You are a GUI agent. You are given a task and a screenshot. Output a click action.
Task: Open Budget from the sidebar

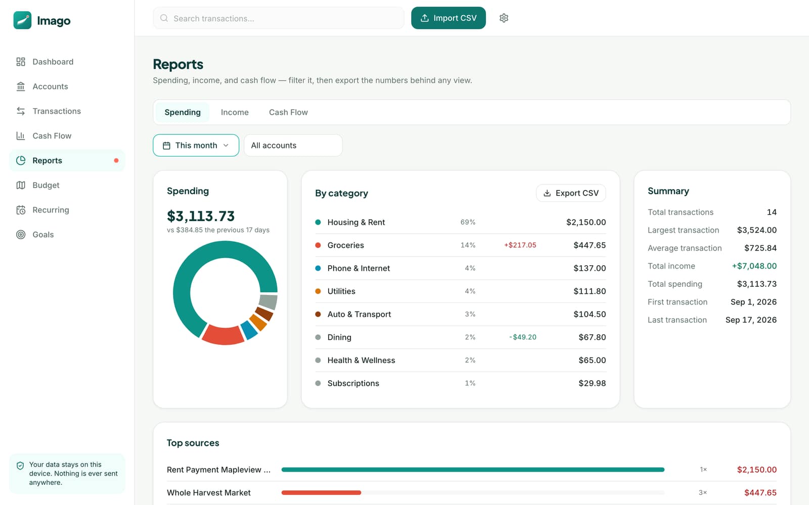[x=67, y=185]
